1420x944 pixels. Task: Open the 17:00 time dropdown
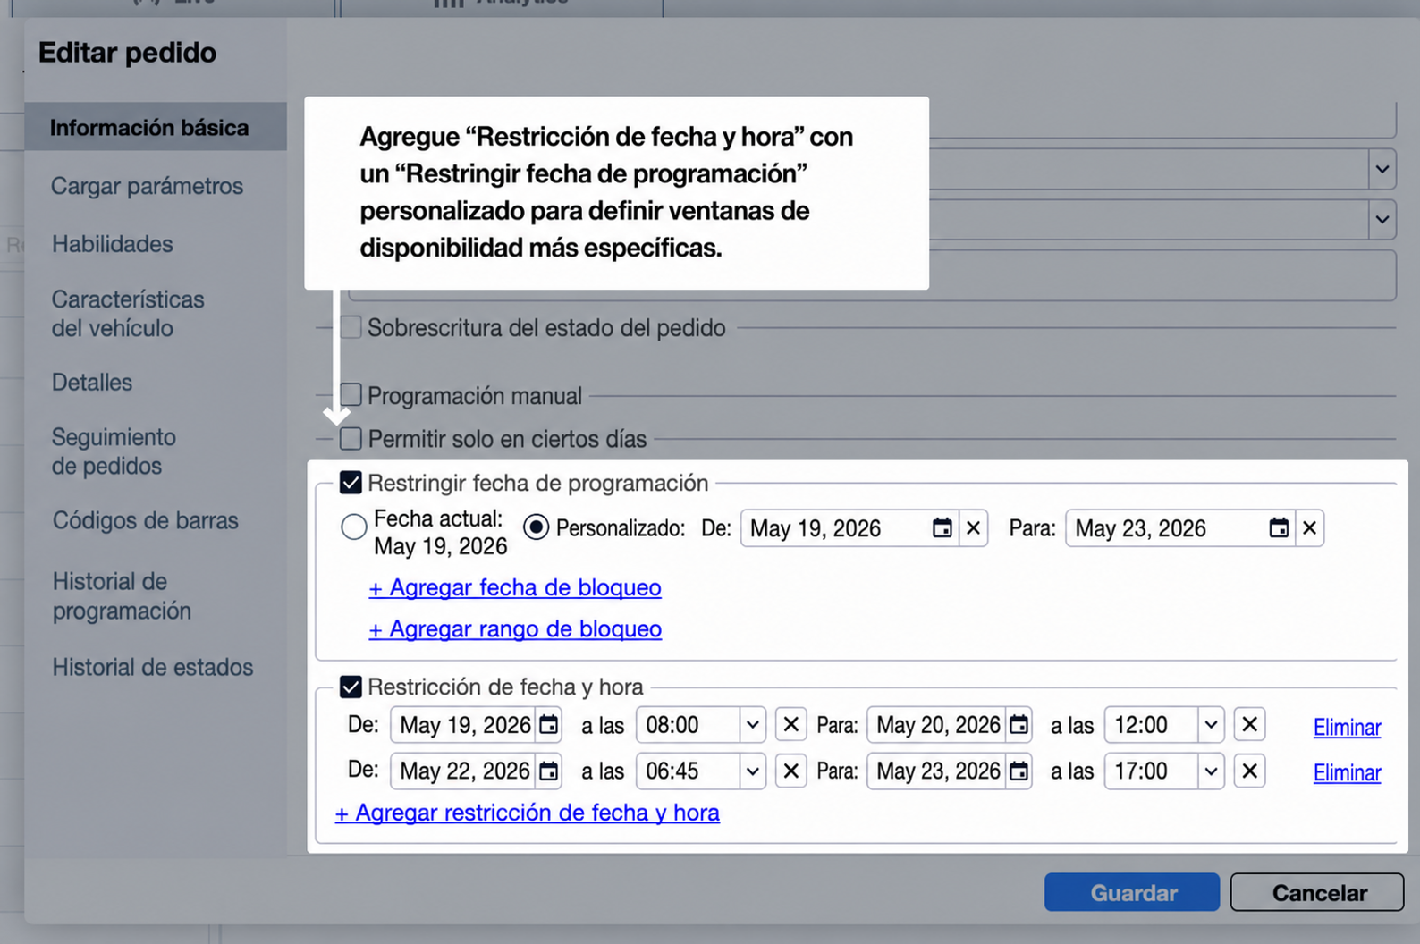pyautogui.click(x=1211, y=771)
